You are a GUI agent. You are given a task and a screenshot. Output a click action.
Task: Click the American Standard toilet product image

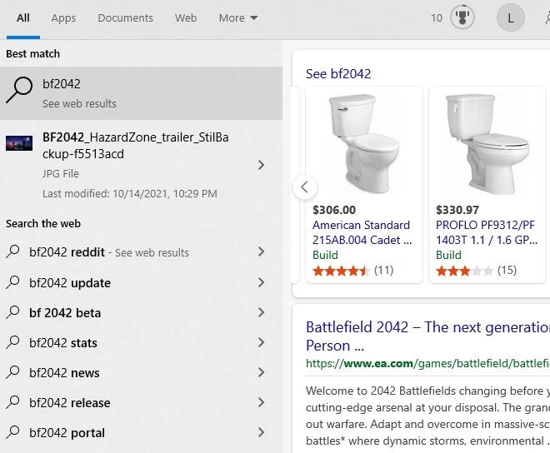(x=362, y=142)
